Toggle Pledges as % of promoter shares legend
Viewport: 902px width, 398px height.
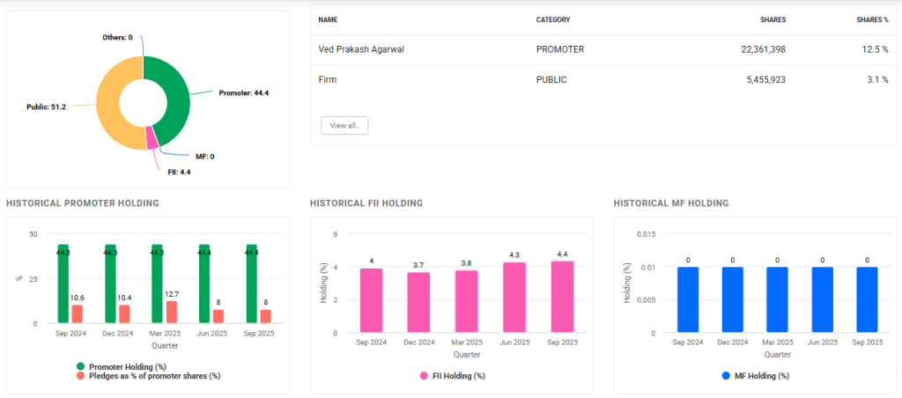point(147,376)
